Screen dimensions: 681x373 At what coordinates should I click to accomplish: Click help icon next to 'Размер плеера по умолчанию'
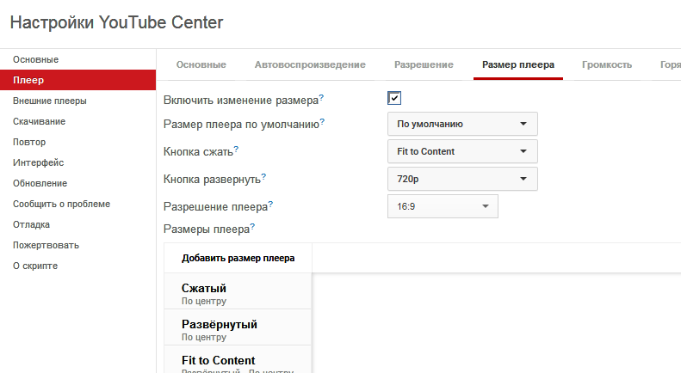click(x=322, y=122)
